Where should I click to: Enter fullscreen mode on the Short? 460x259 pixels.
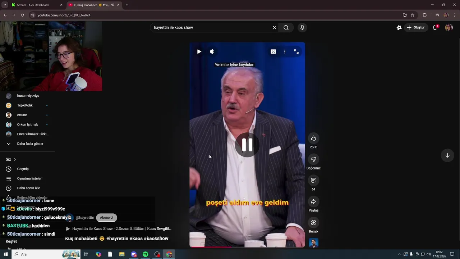(296, 52)
